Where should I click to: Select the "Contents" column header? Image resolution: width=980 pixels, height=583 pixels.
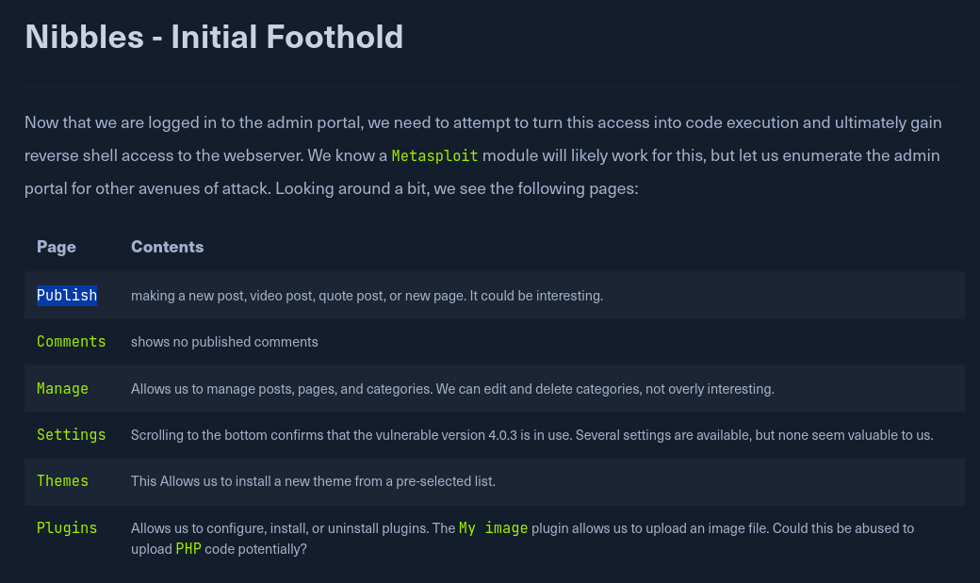(x=167, y=247)
